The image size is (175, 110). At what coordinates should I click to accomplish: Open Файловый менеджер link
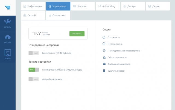pyautogui.click(x=119, y=64)
